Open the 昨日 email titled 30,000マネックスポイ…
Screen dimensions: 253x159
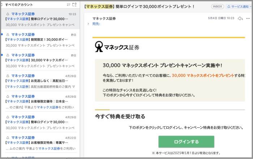tap(40, 60)
